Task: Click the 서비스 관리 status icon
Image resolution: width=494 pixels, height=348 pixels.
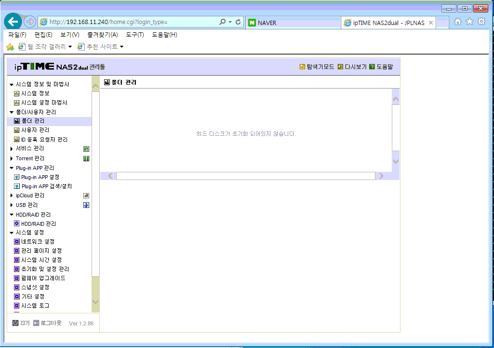Action: click(86, 149)
